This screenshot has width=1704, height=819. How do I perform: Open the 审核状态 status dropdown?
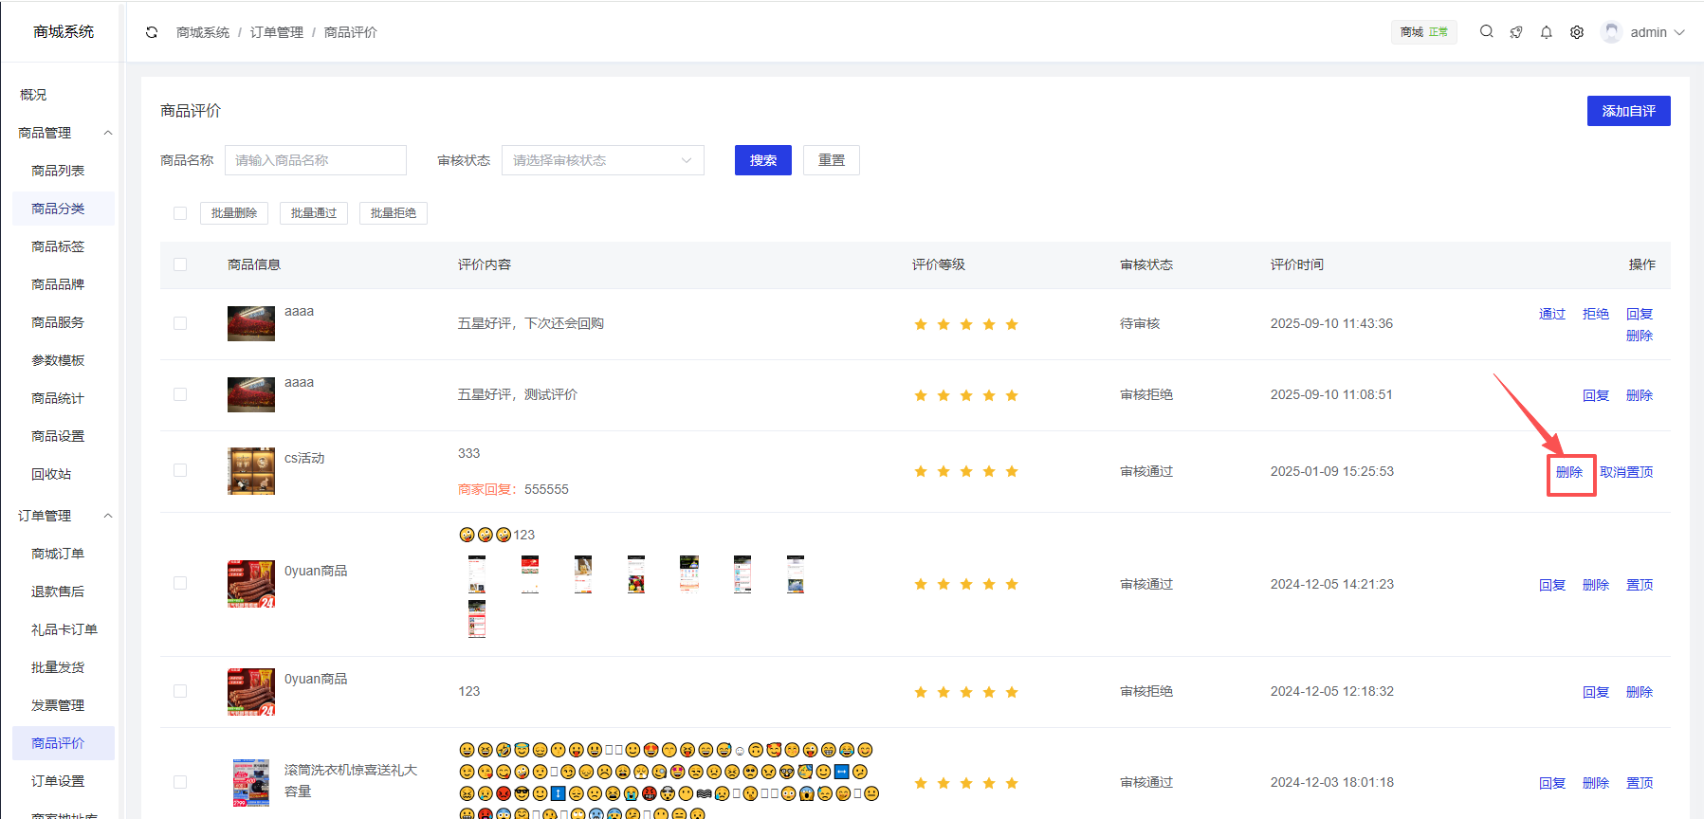pyautogui.click(x=602, y=160)
